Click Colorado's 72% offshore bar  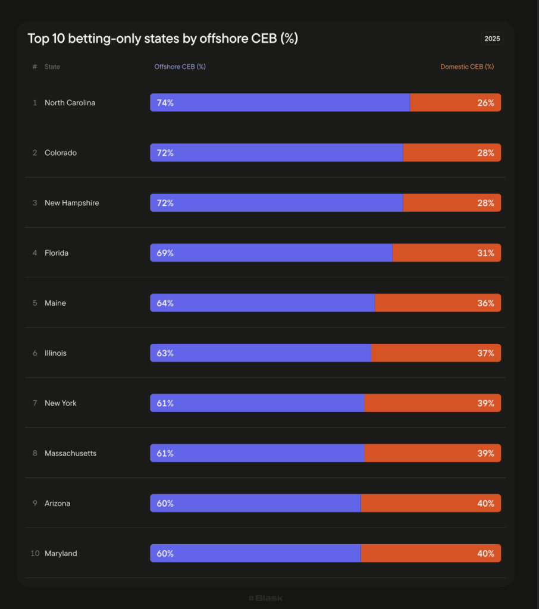pyautogui.click(x=277, y=152)
